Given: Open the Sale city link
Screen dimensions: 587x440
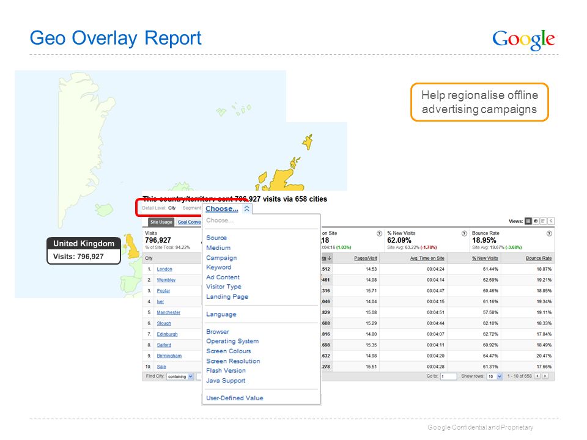Looking at the screenshot, I should (x=161, y=367).
